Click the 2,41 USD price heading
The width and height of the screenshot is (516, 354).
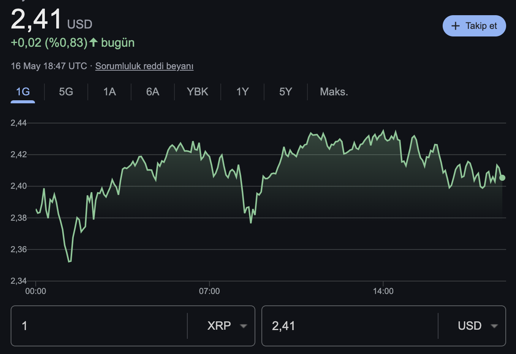click(51, 19)
